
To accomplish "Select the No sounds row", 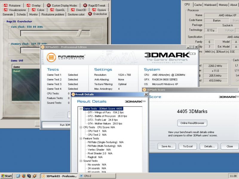I will (97, 165).
